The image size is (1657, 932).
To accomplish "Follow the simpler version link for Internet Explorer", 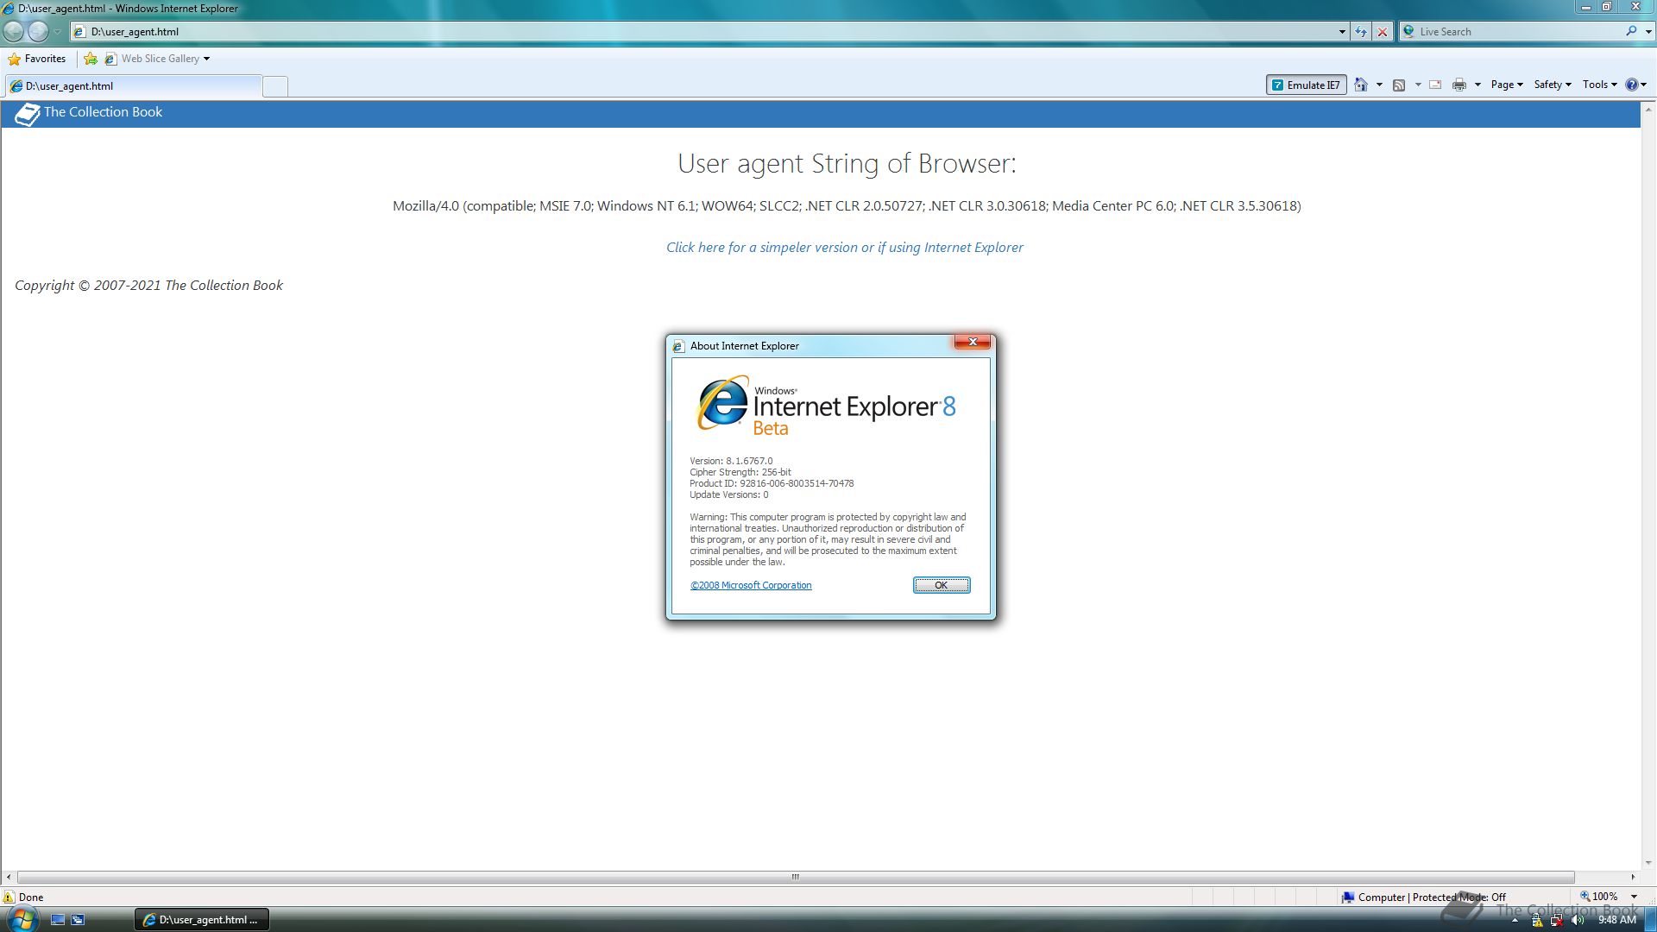I will pyautogui.click(x=844, y=248).
